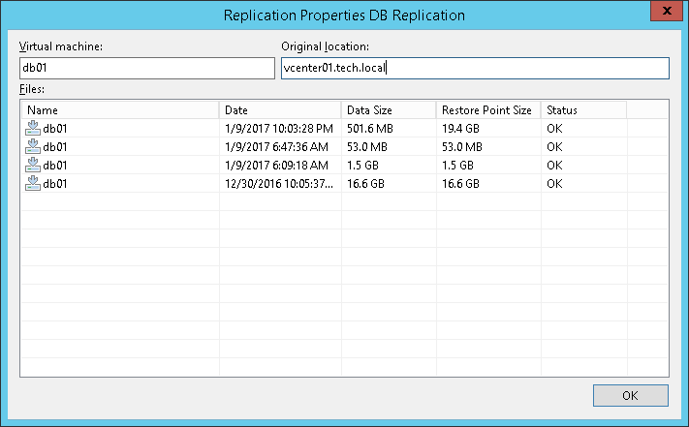
Task: Sort by Restore Point Size column header
Action: (x=487, y=110)
